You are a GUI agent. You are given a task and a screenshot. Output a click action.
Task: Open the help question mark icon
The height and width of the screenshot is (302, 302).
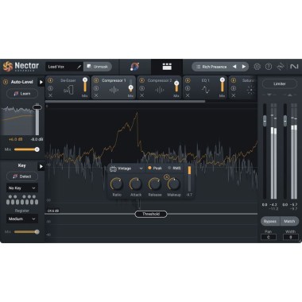[269, 67]
